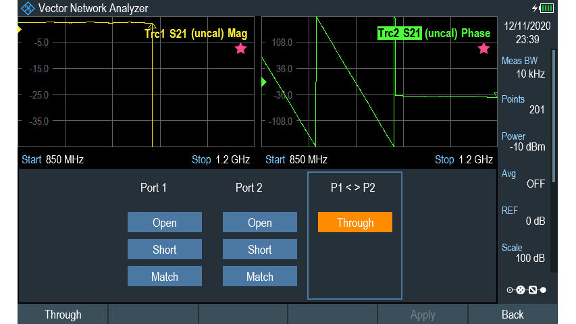576x324 pixels.
Task: Tap the Back softkey
Action: point(513,315)
